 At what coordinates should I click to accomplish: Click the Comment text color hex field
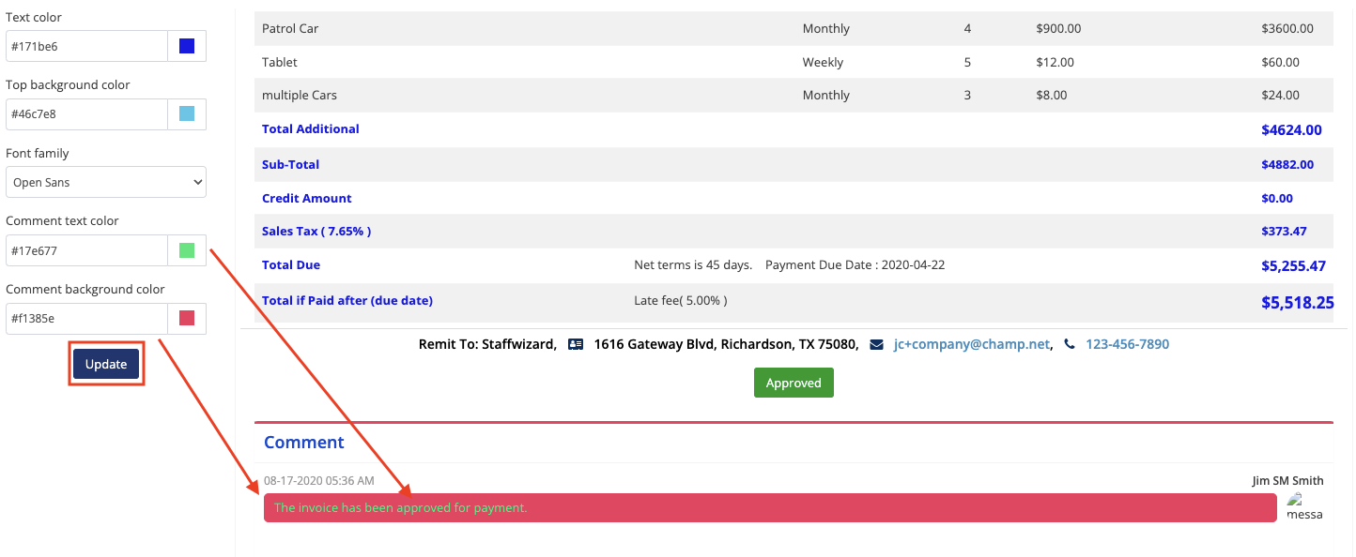(86, 250)
